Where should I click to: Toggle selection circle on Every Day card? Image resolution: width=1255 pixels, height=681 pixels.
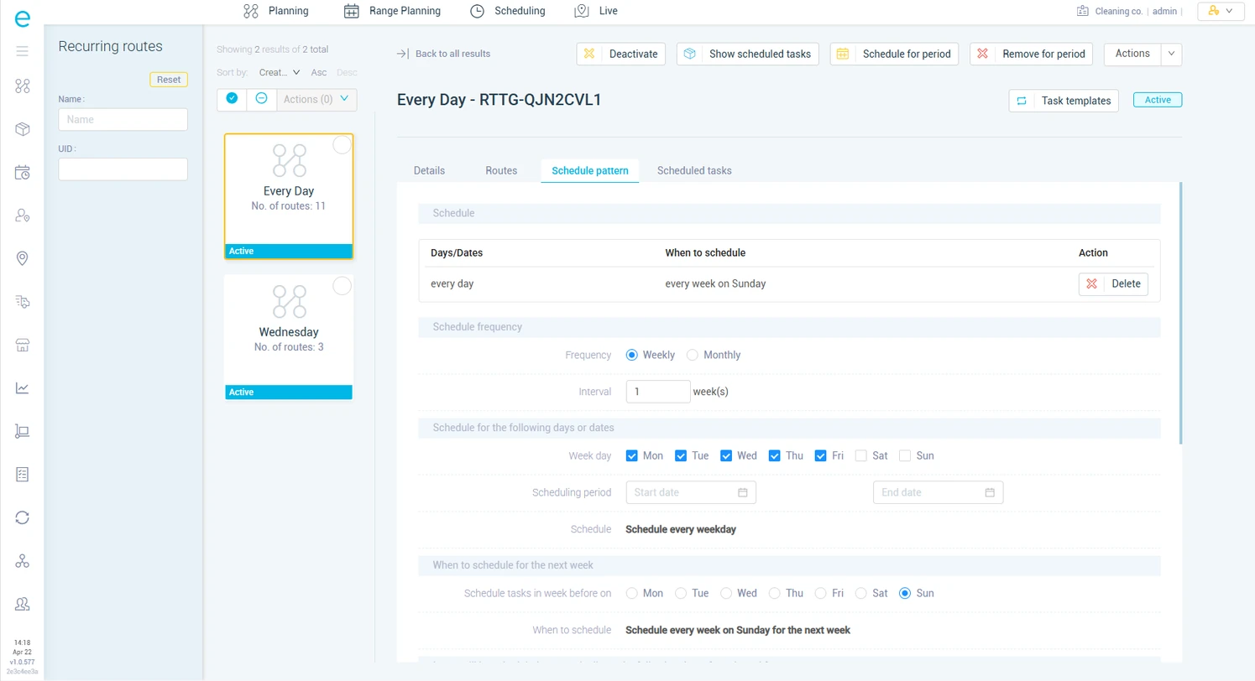[343, 145]
